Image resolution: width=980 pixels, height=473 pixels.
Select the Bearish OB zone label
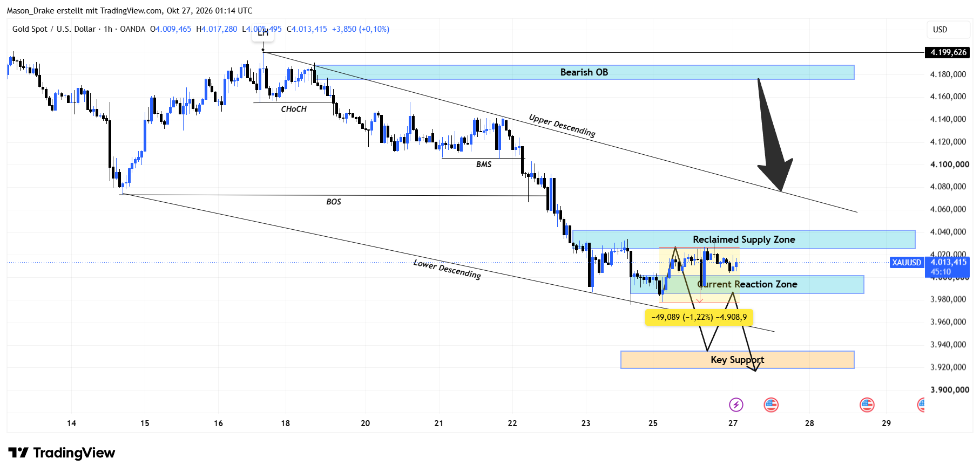click(584, 72)
